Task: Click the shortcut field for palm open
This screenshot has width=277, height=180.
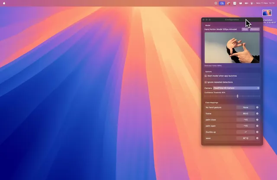Action: click(x=245, y=126)
